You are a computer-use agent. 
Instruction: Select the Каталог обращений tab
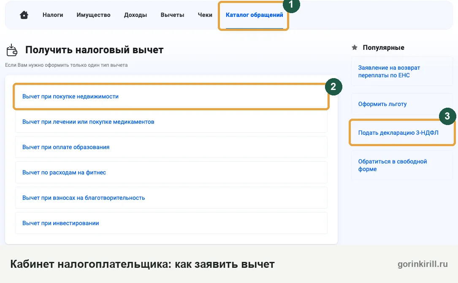(x=255, y=15)
